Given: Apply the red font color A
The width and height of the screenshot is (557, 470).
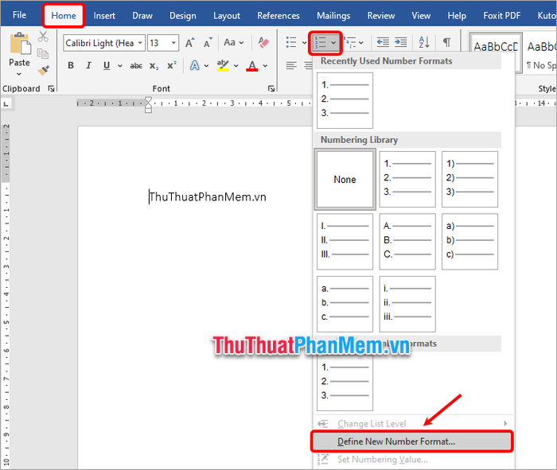Looking at the screenshot, I should coord(252,66).
